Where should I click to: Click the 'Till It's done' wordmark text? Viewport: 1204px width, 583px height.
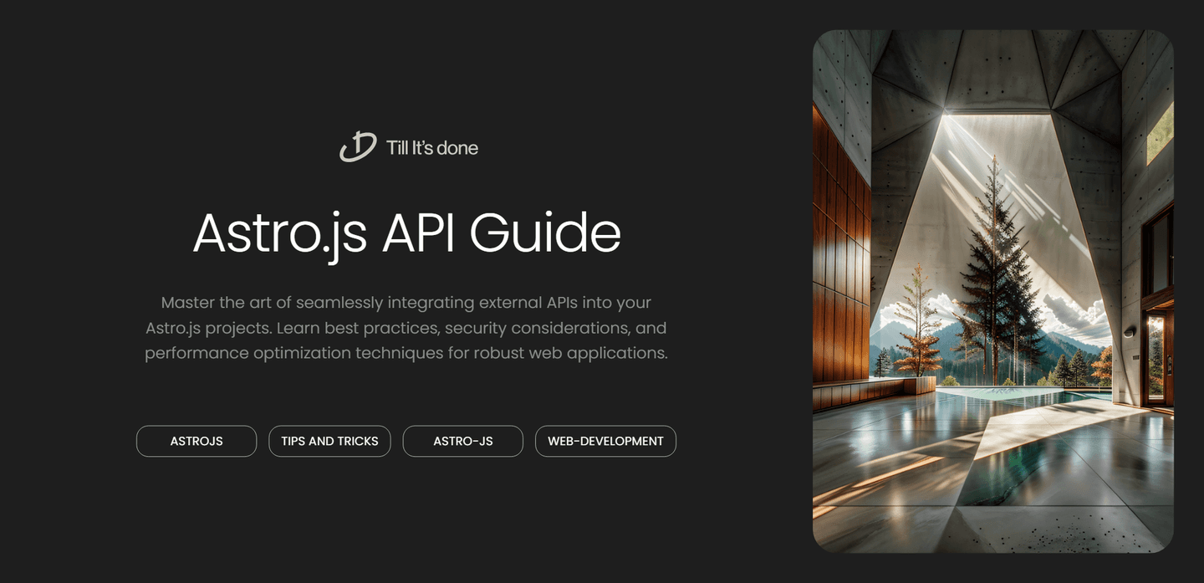click(x=431, y=147)
